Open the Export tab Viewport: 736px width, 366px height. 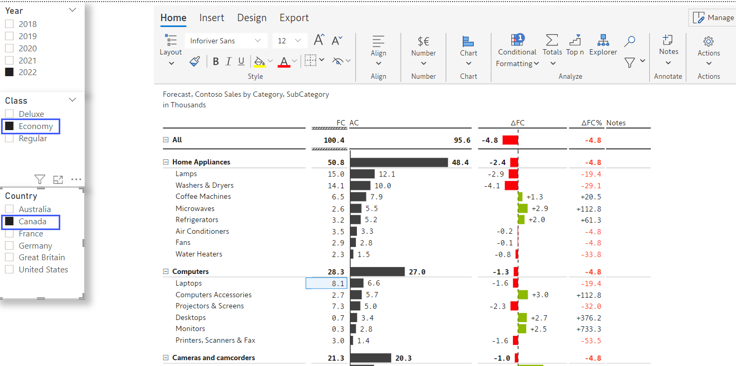(x=294, y=17)
